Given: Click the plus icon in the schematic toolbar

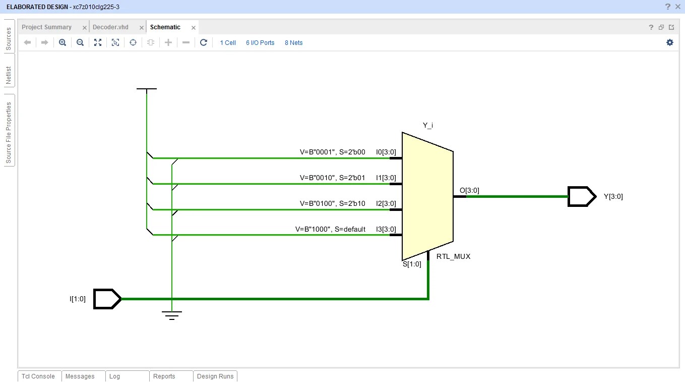Looking at the screenshot, I should (x=168, y=43).
